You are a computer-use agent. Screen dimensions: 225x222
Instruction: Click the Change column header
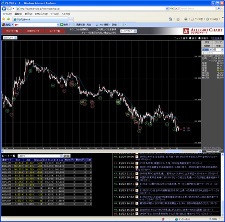38,160
